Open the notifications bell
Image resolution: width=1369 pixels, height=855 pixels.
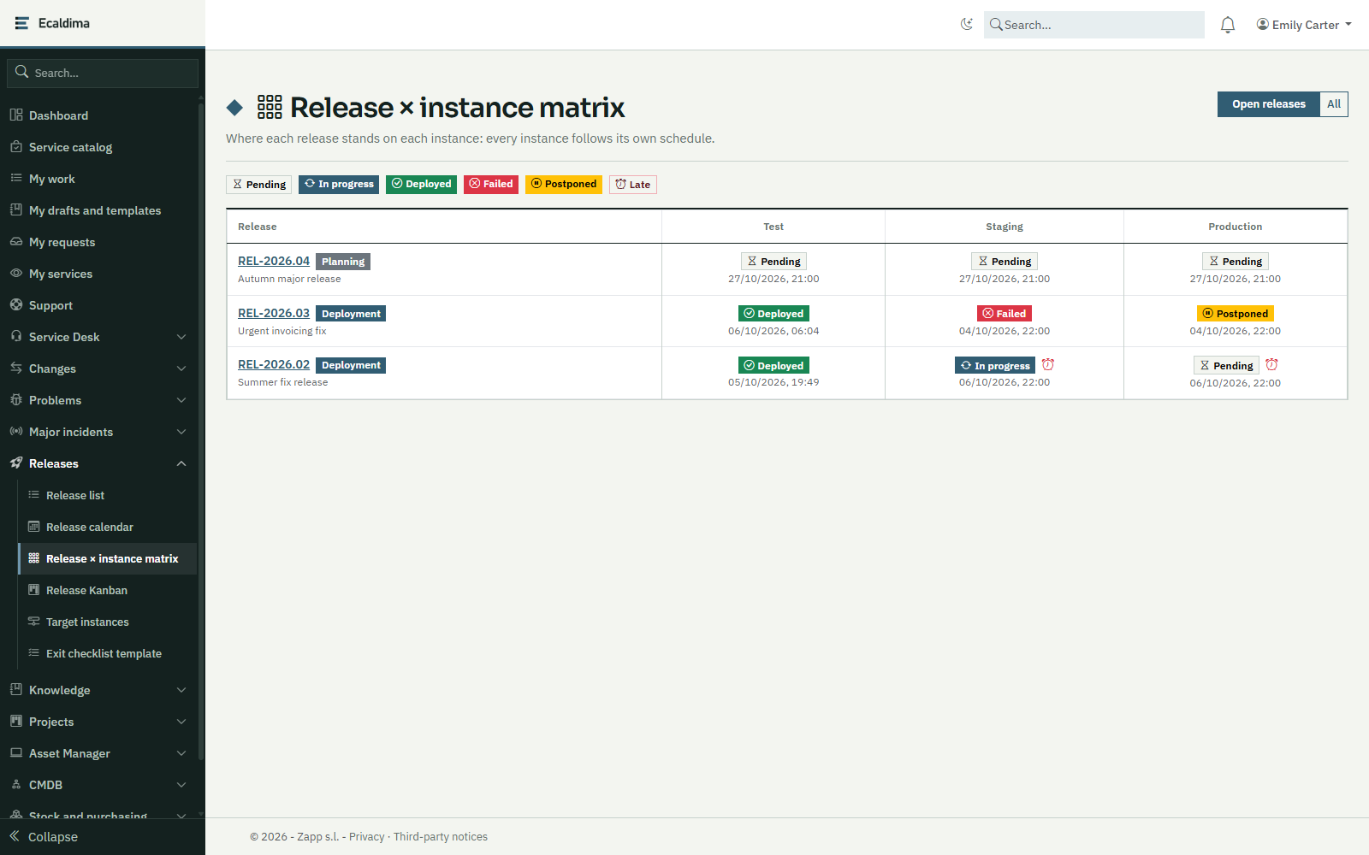1228,25
